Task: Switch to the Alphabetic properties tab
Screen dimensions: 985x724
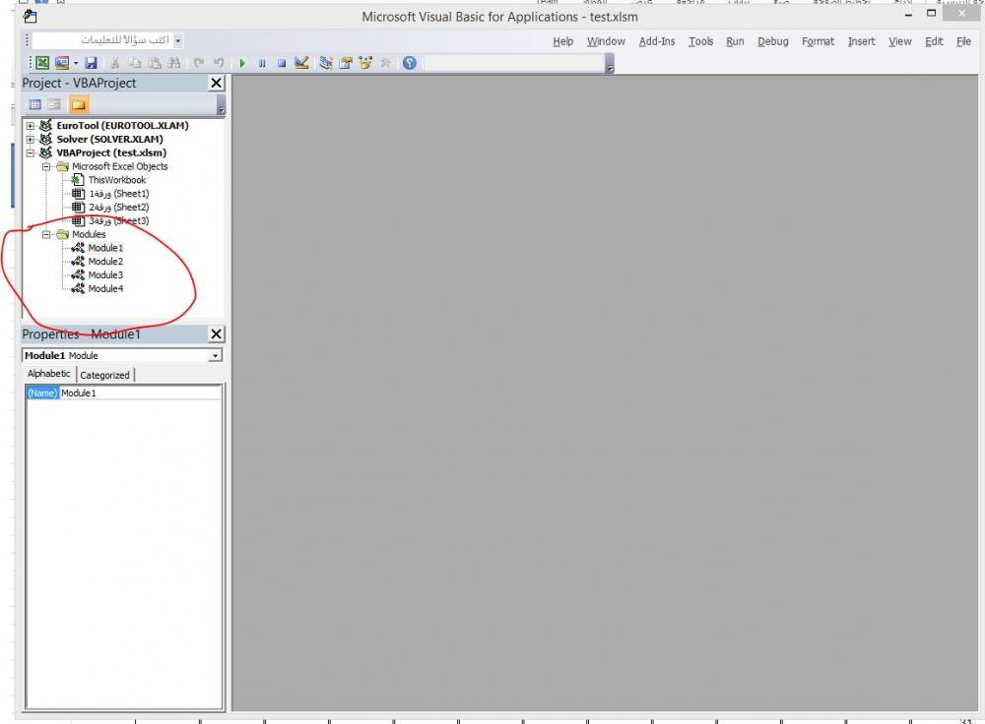Action: click(x=49, y=374)
